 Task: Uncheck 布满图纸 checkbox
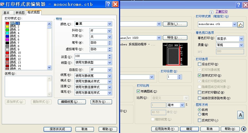click(x=138, y=91)
